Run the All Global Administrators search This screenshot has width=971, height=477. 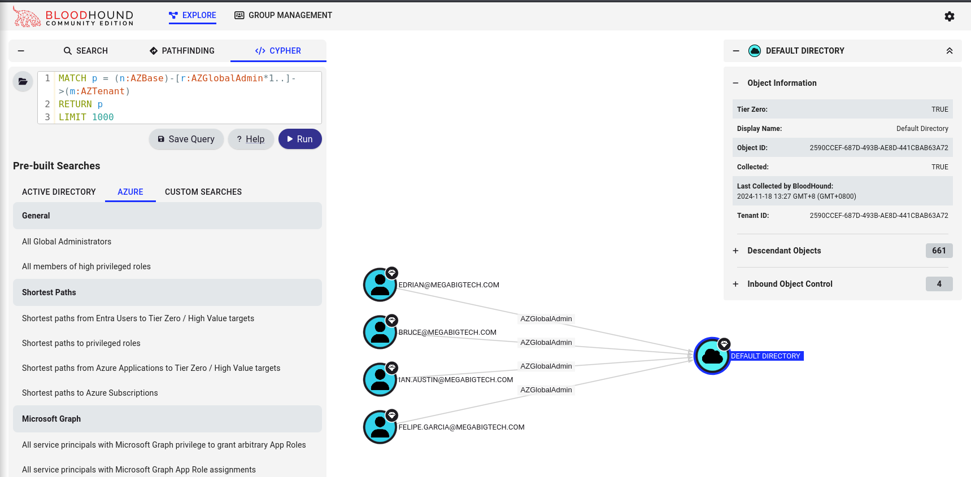tap(67, 242)
